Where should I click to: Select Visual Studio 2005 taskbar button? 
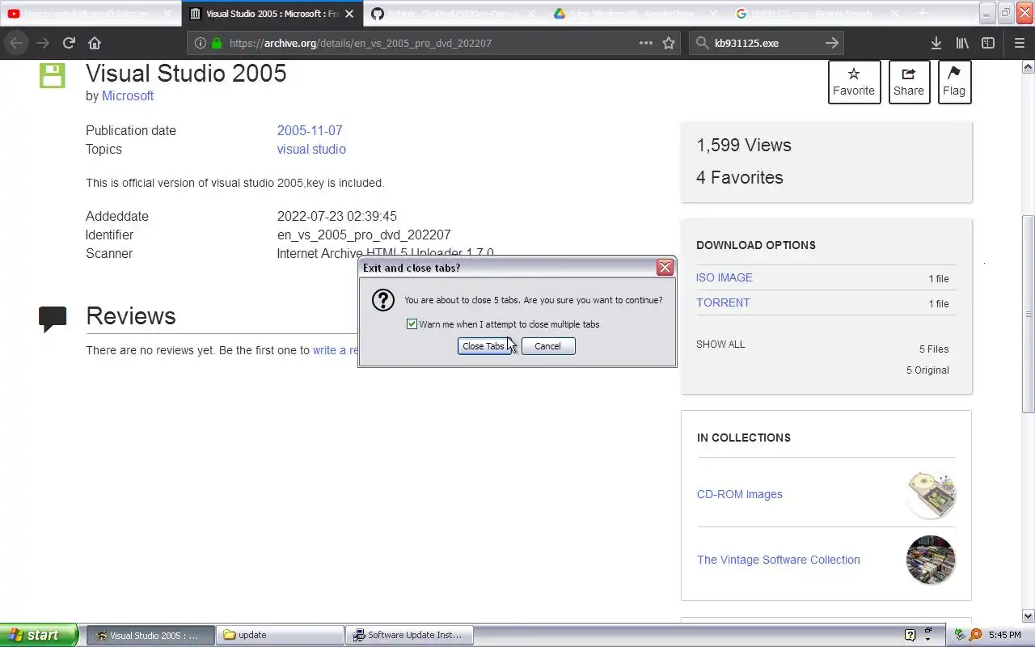pyautogui.click(x=150, y=635)
